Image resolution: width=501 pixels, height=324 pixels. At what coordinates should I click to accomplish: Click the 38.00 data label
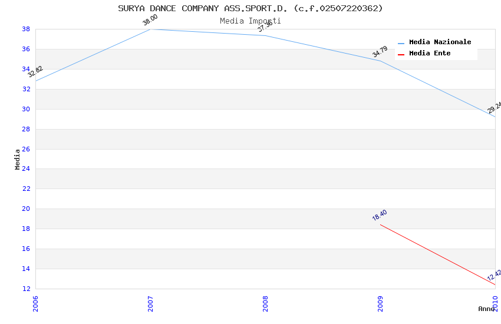pos(150,20)
